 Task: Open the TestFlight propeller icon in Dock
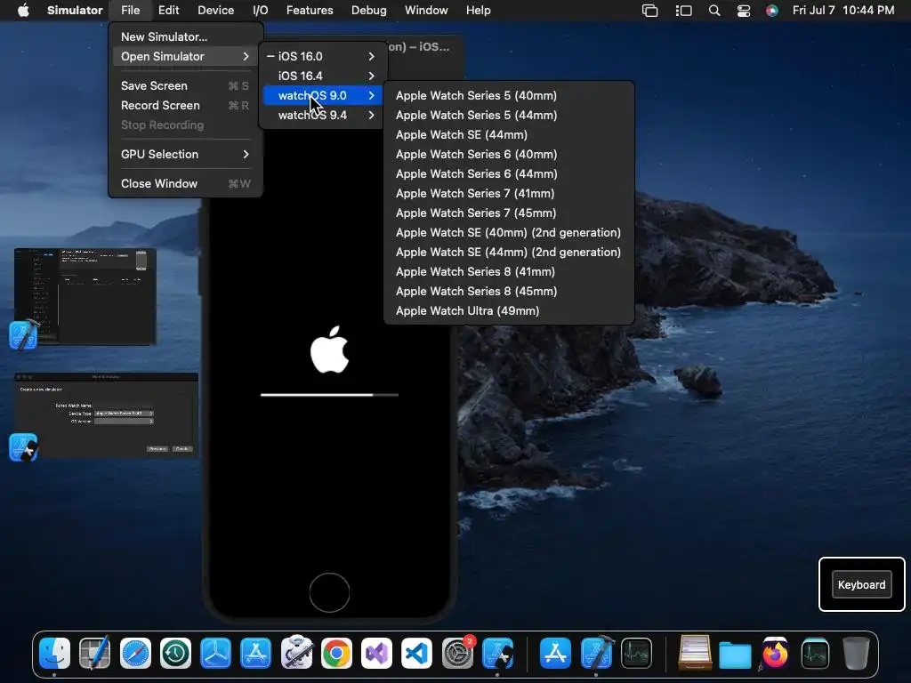point(215,654)
